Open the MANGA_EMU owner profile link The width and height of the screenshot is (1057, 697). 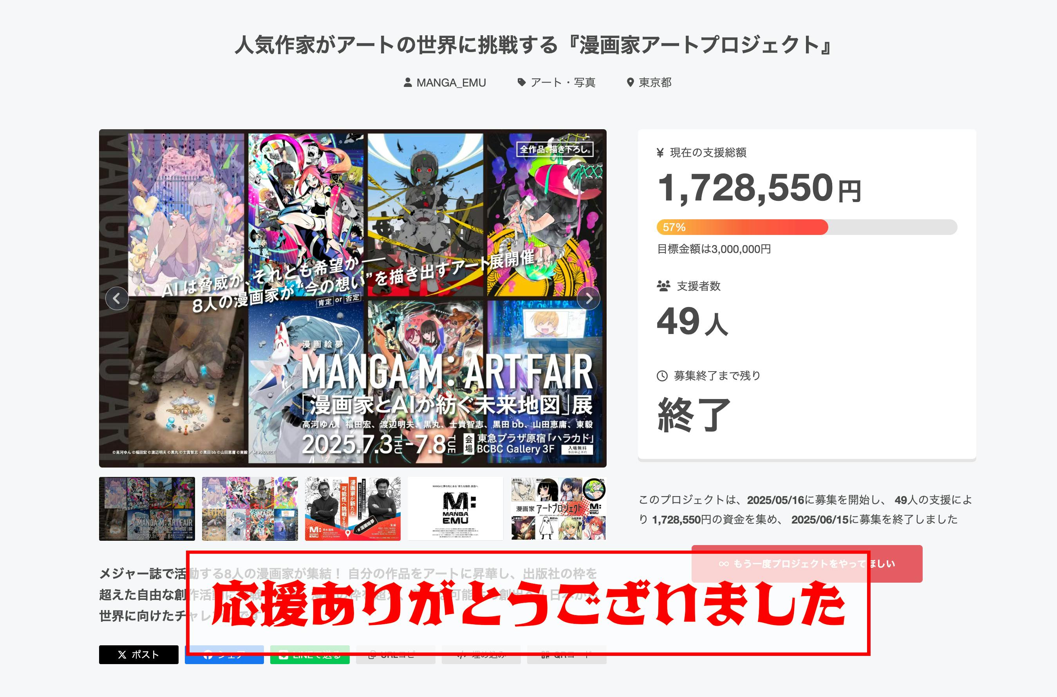451,82
